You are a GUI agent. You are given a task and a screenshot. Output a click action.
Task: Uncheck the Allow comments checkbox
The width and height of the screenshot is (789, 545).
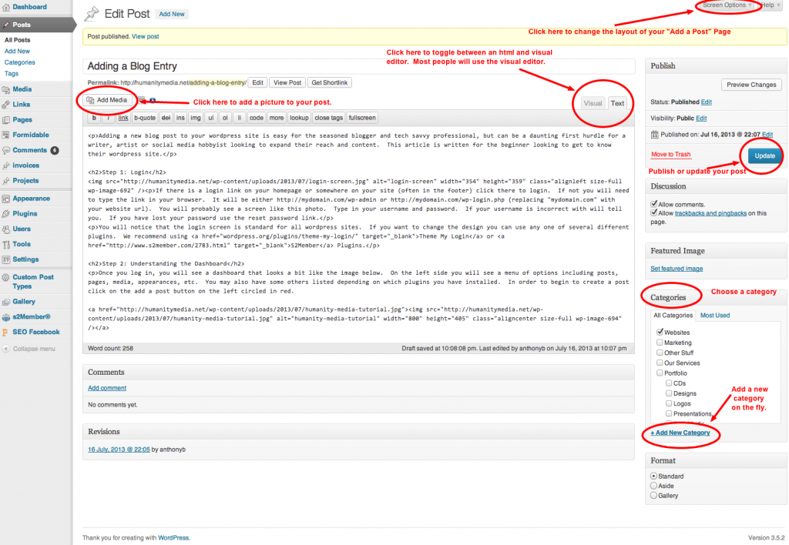(654, 203)
